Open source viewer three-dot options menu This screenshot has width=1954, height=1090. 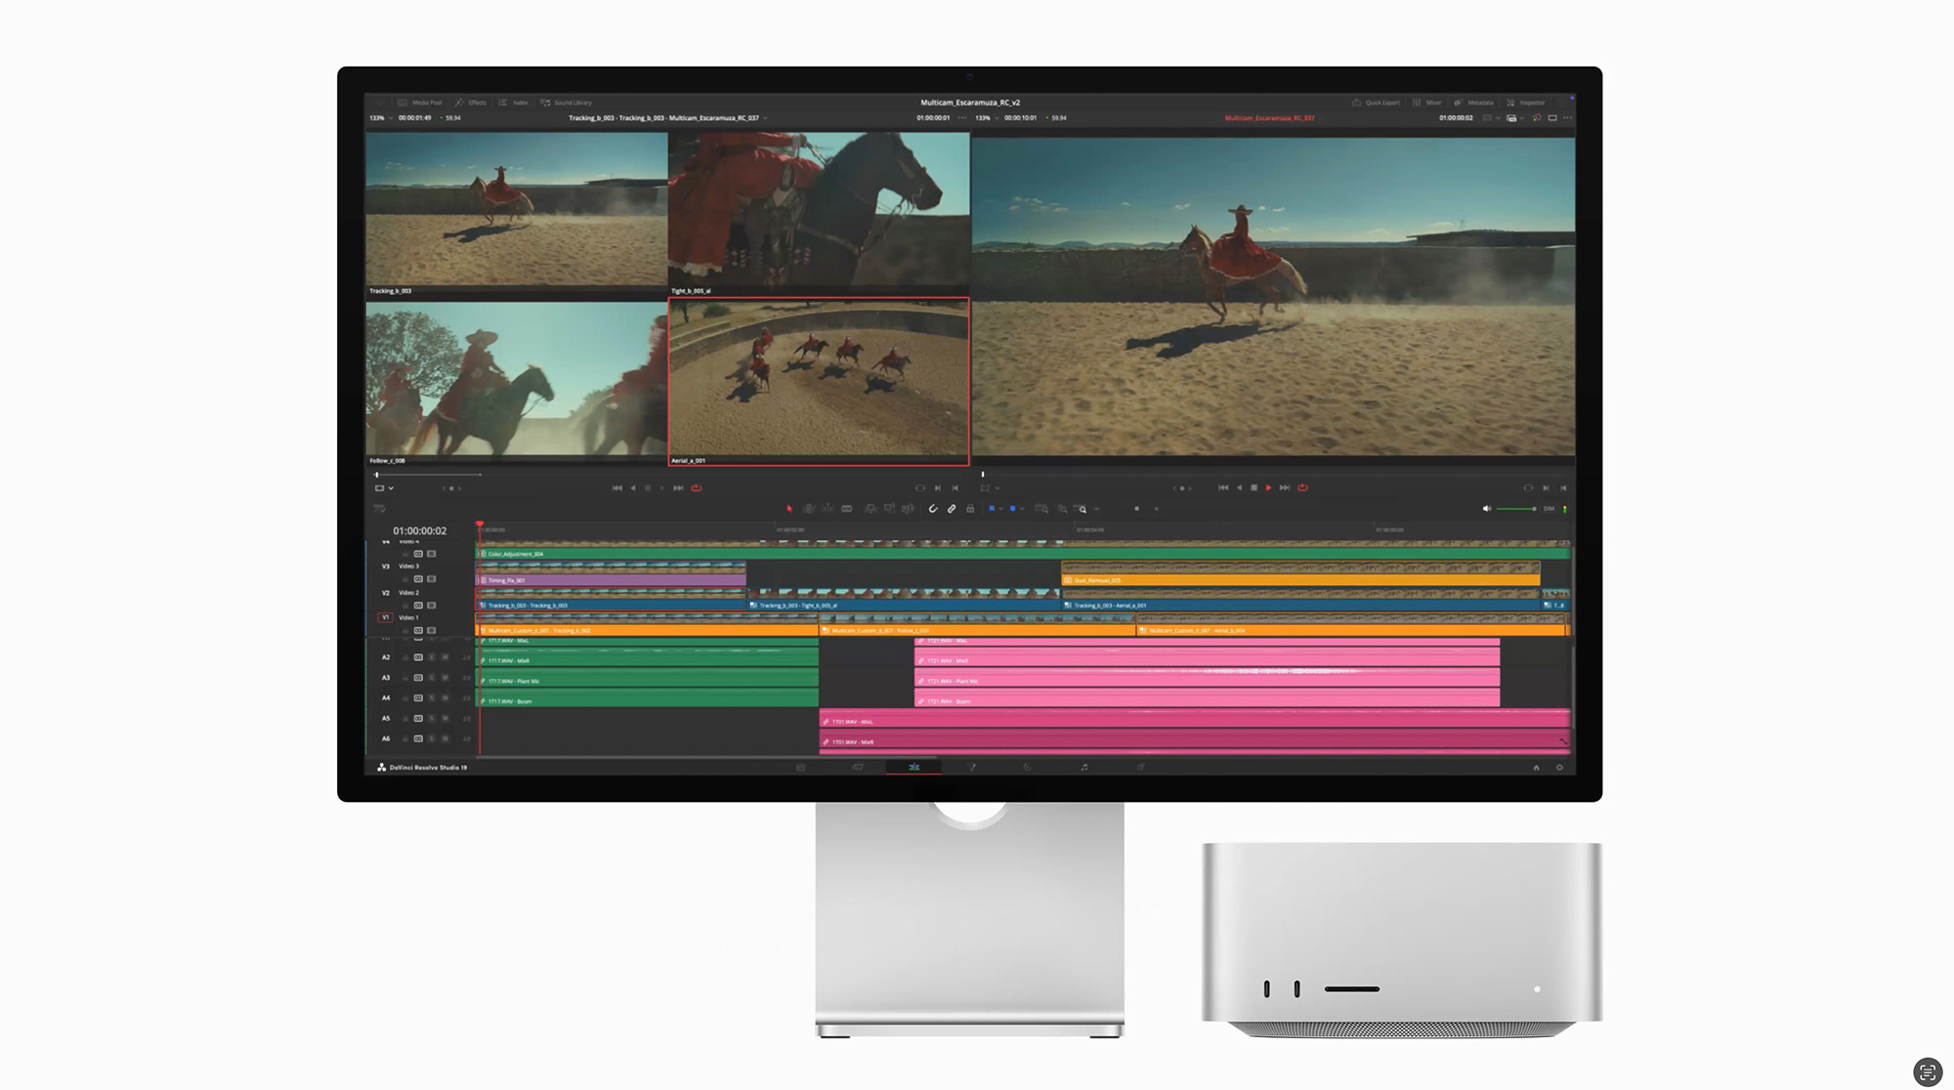click(962, 118)
